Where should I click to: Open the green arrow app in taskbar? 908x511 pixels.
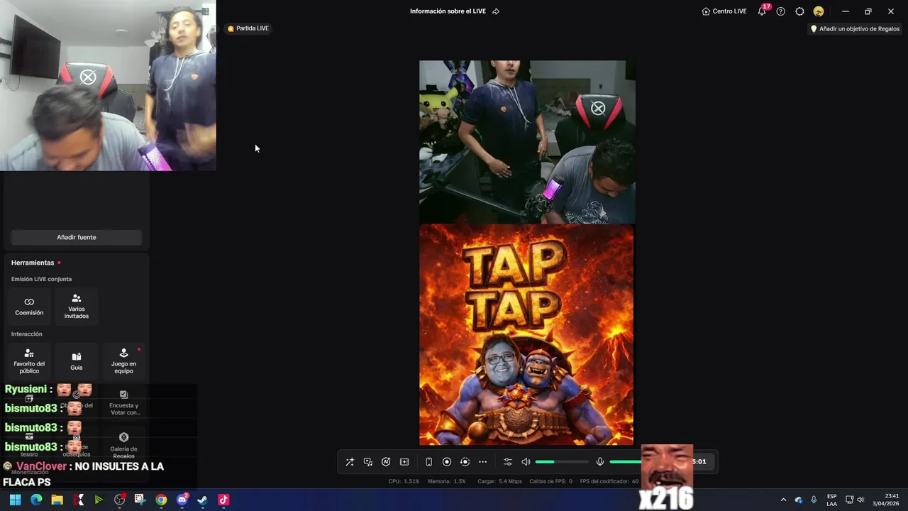tap(99, 500)
